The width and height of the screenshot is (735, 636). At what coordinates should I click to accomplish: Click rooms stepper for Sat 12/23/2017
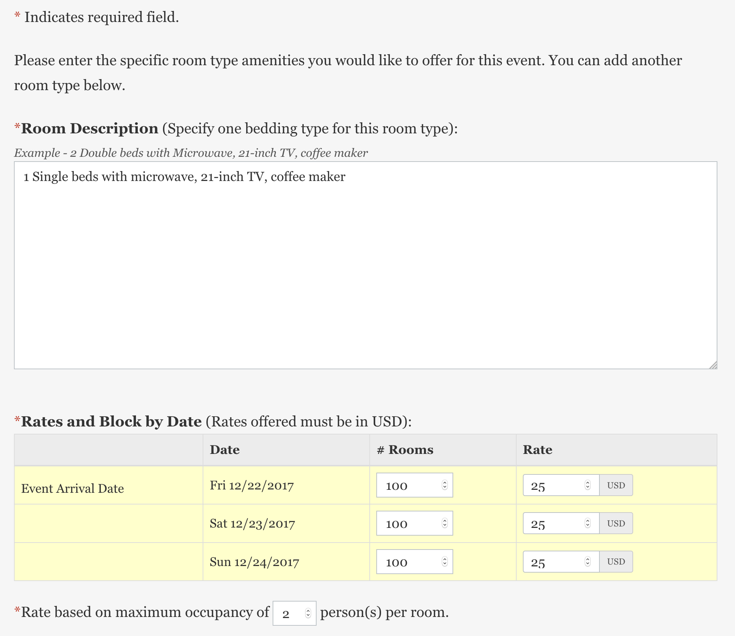tap(444, 523)
